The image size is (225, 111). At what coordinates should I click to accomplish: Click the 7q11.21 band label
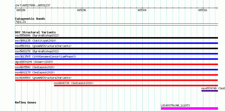pyautogui.click(x=20, y=22)
